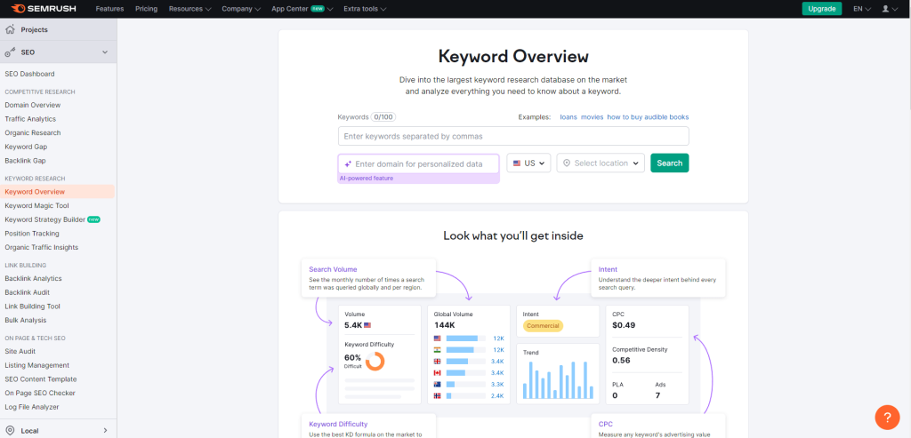Click the '$0.49' CPC value
This screenshot has height=438, width=911.
[624, 325]
